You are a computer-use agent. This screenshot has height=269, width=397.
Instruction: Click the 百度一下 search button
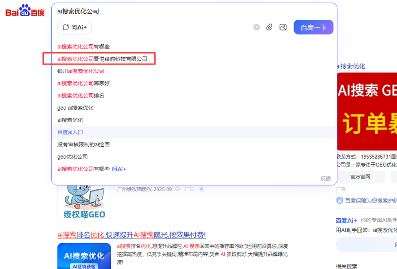tap(313, 27)
